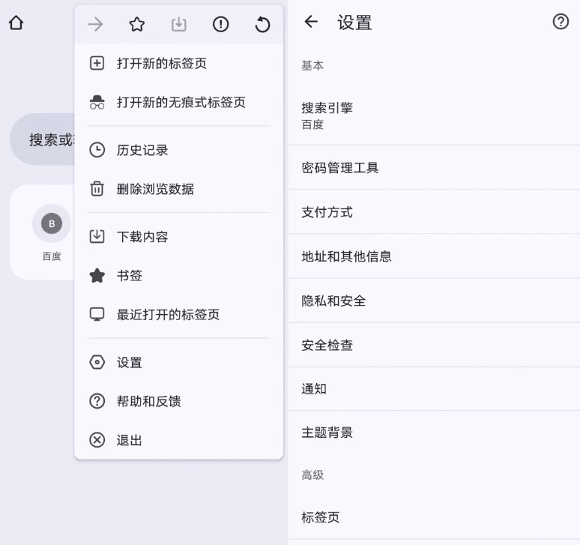Viewport: 580px width, 545px height.
Task: Open 下载内容 menu item
Action: pos(142,238)
